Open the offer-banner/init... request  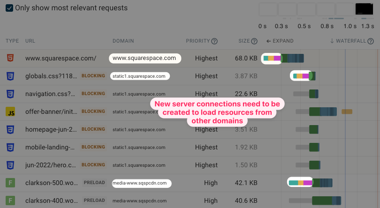51,111
